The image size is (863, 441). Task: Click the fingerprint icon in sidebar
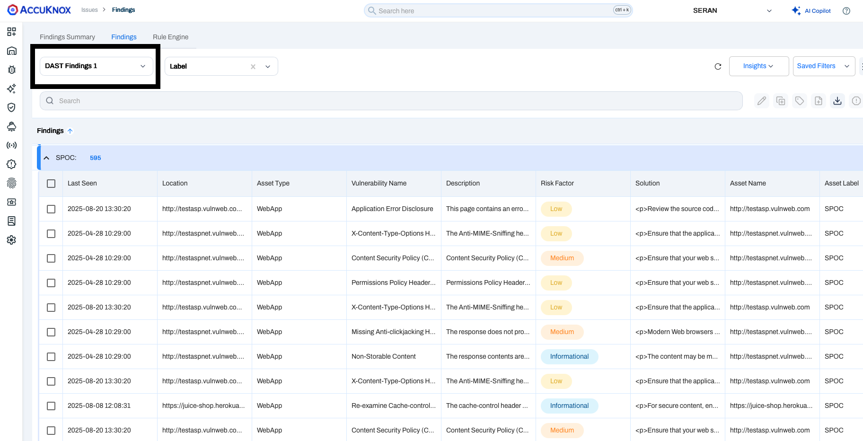click(12, 183)
